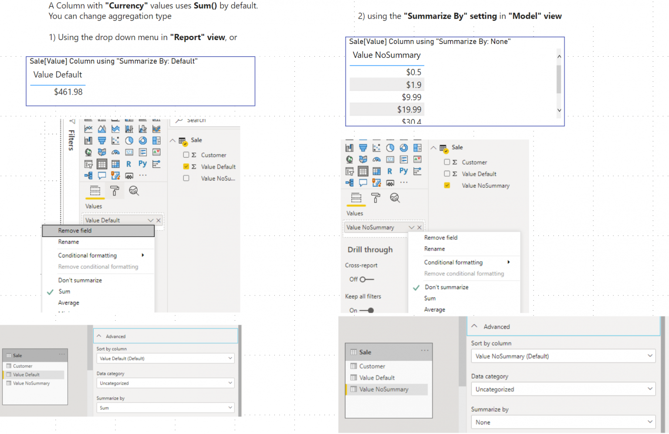The width and height of the screenshot is (669, 434).
Task: Uncheck the Value Default field checkbox
Action: click(186, 166)
